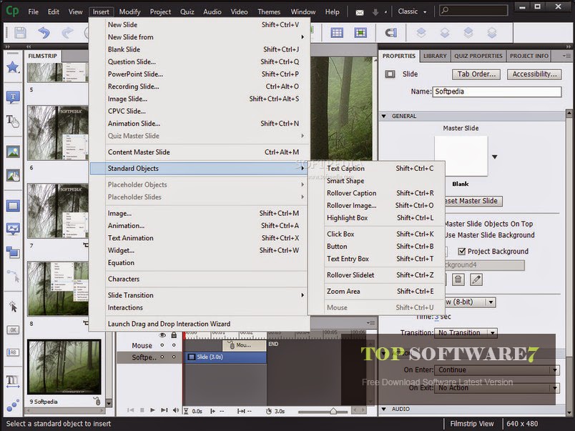Image resolution: width=575 pixels, height=431 pixels.
Task: Click the timeline zoom slider handle
Action: (x=333, y=411)
